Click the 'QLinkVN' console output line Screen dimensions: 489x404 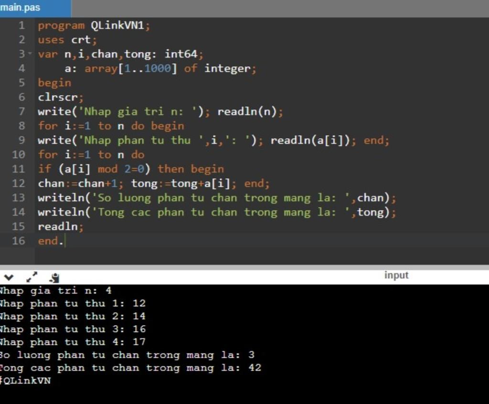click(x=25, y=381)
